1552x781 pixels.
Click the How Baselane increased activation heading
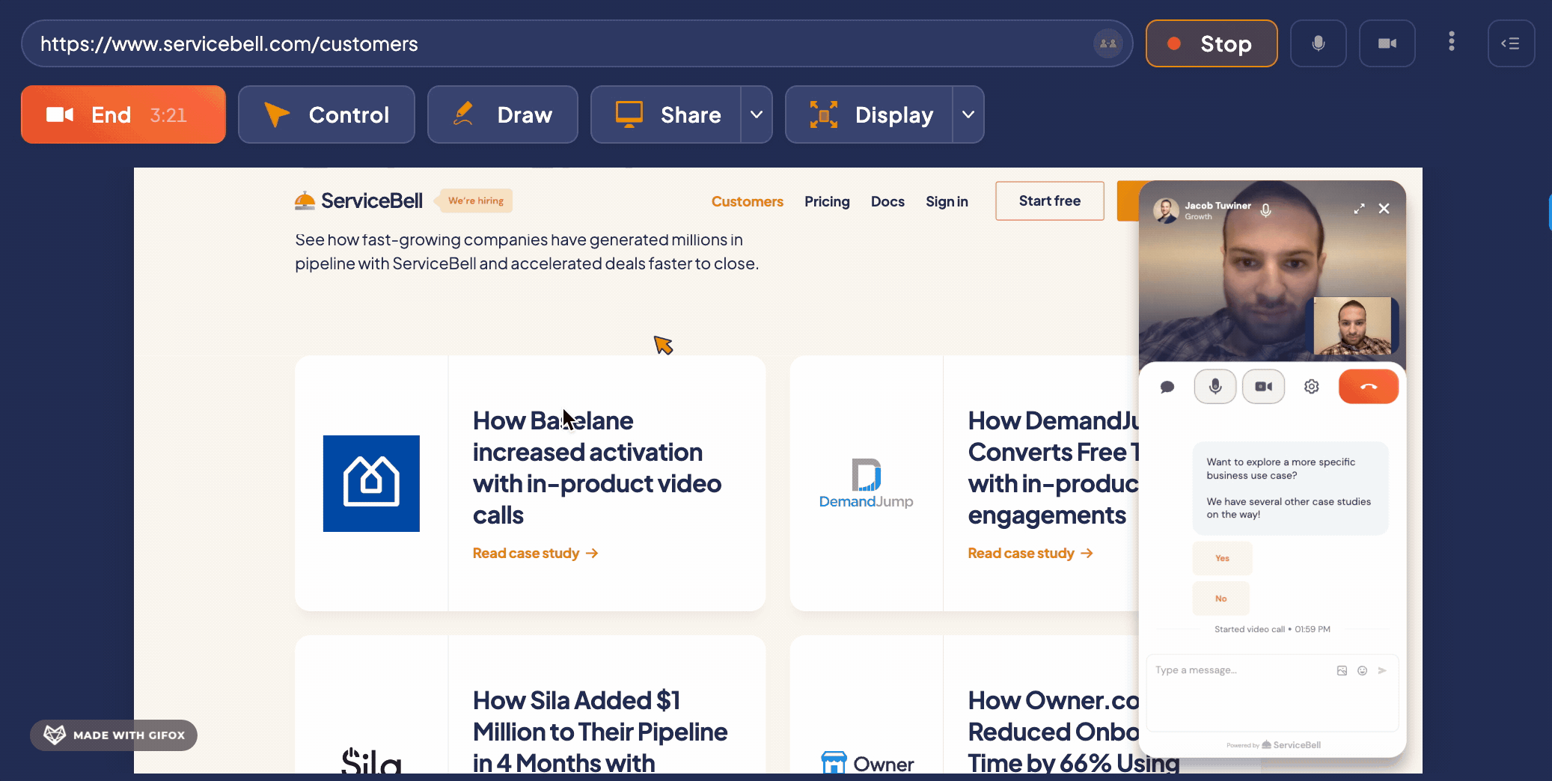coord(597,468)
